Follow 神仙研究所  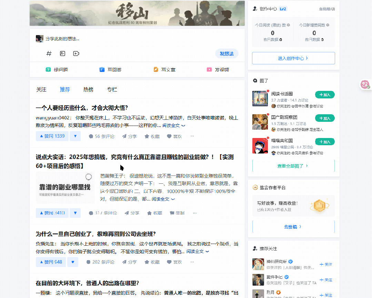click(326, 264)
